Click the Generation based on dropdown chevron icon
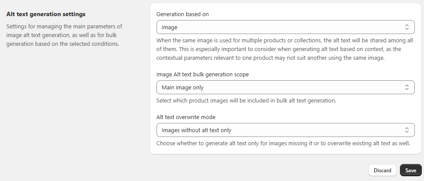Screen dimensions: 424x181 (407, 27)
